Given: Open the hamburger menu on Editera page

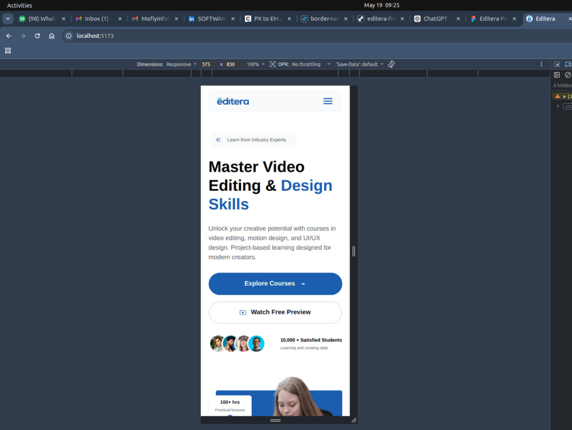Looking at the screenshot, I should (x=328, y=101).
